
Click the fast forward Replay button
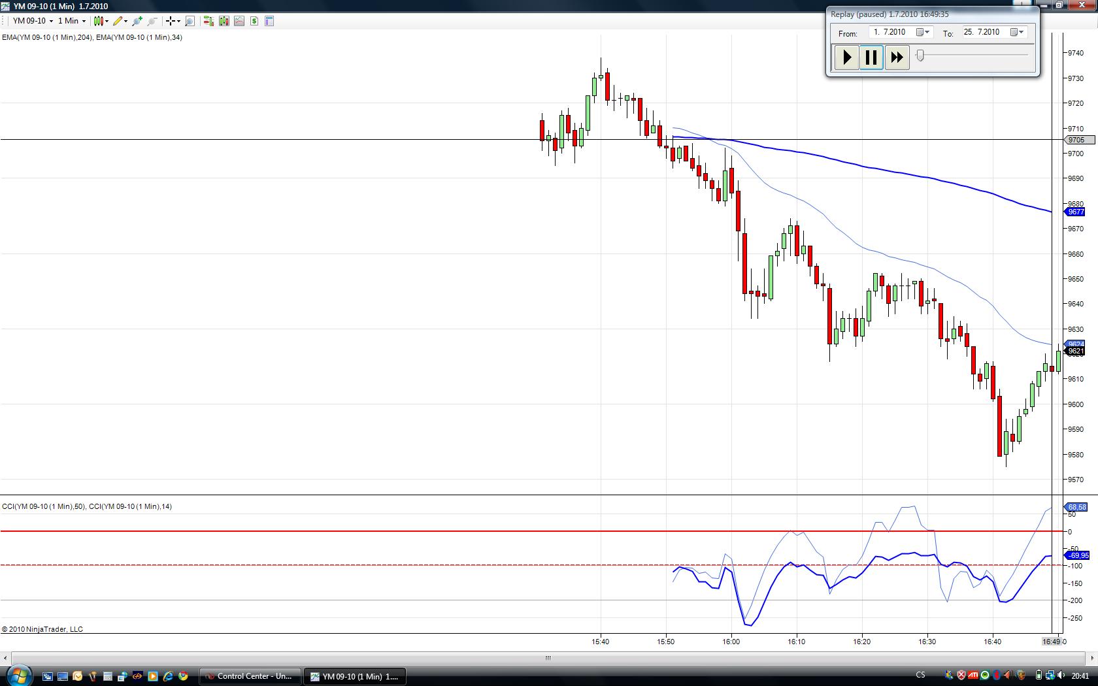pyautogui.click(x=897, y=57)
